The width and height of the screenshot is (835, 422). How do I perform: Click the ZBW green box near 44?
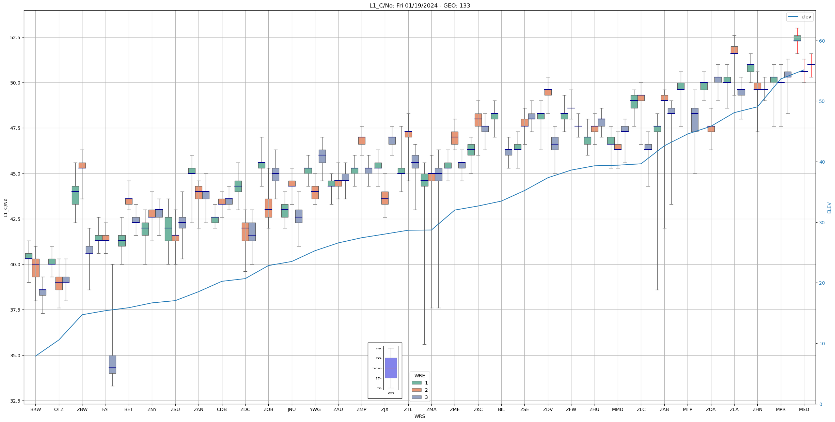click(75, 195)
